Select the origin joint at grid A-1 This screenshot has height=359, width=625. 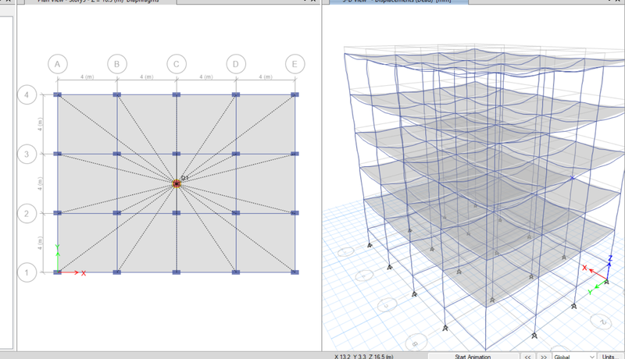[x=58, y=272]
